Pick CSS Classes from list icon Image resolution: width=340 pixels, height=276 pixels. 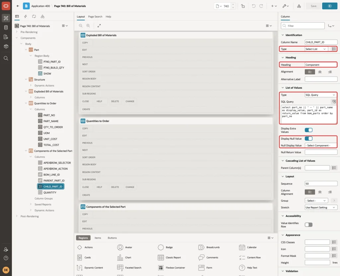[334, 242]
